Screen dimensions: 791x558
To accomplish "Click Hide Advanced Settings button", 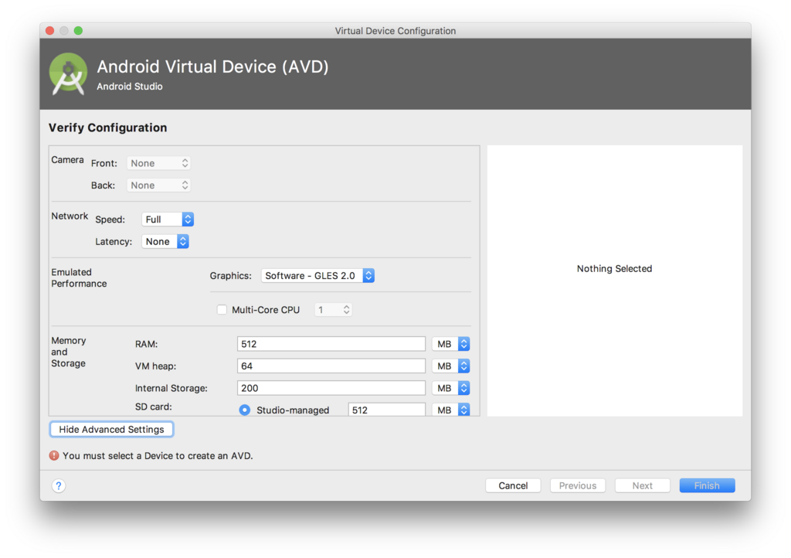I will pos(111,430).
